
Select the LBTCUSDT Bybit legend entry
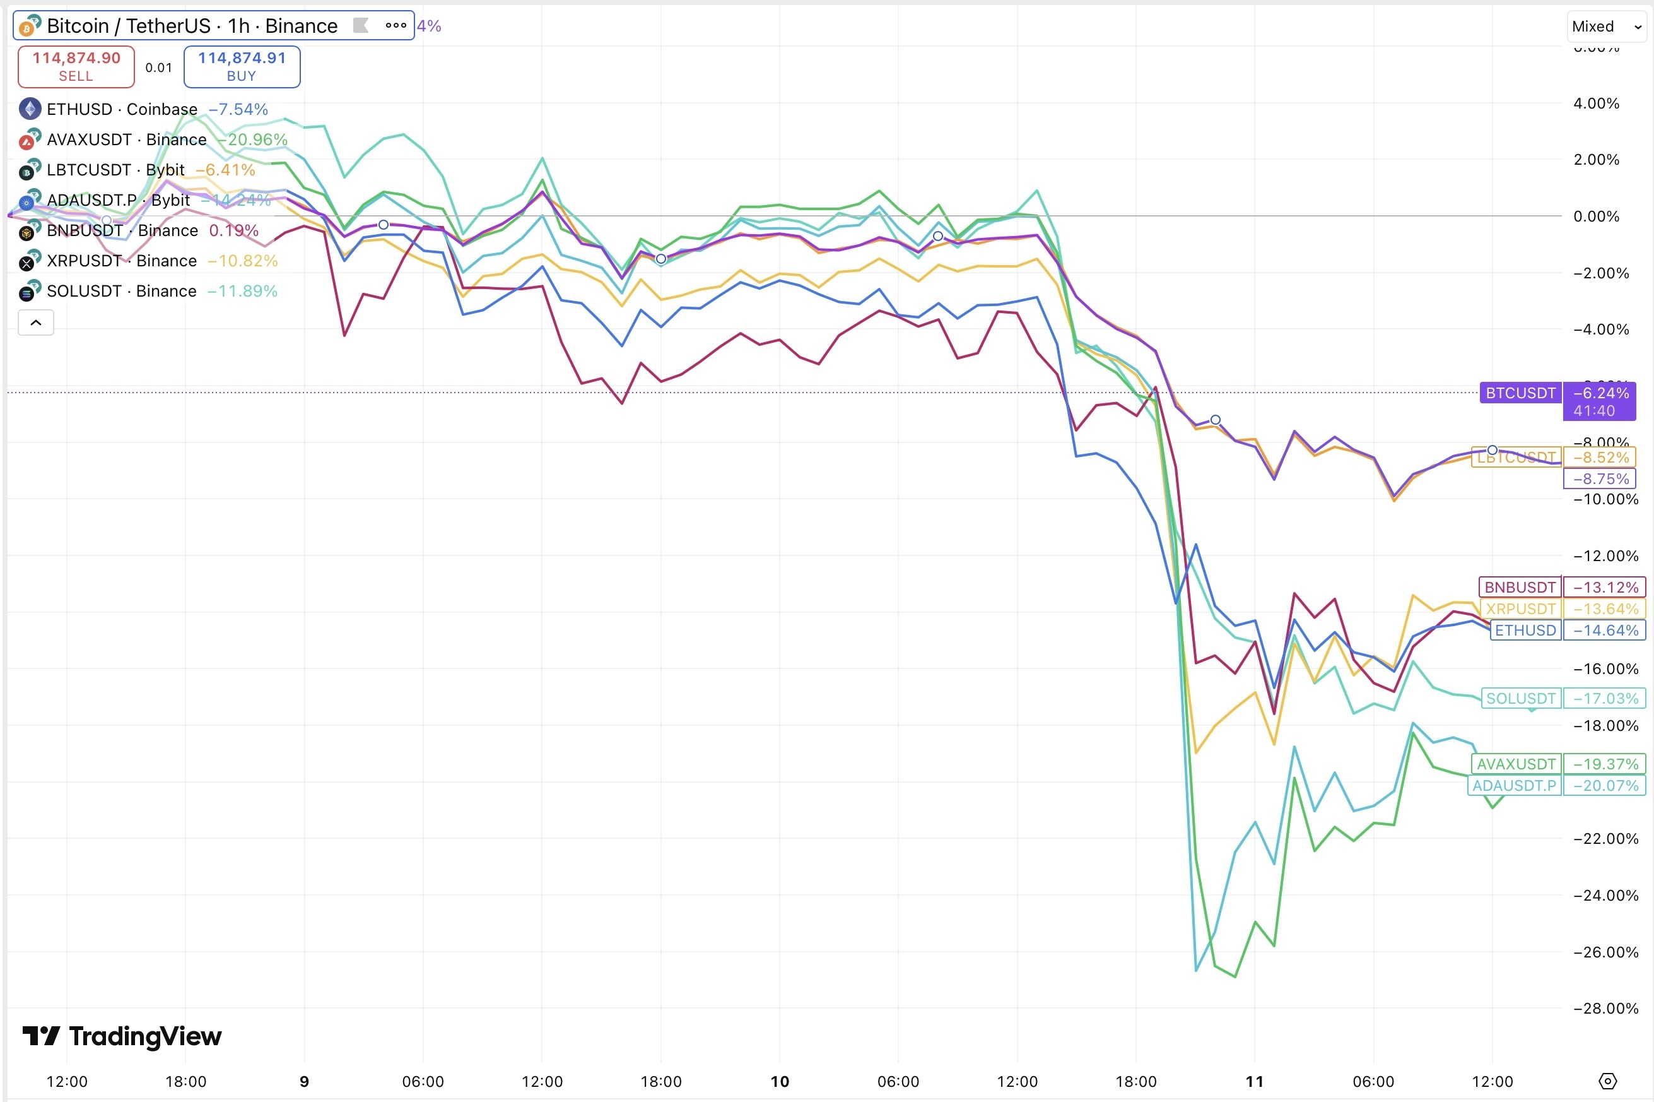click(116, 170)
